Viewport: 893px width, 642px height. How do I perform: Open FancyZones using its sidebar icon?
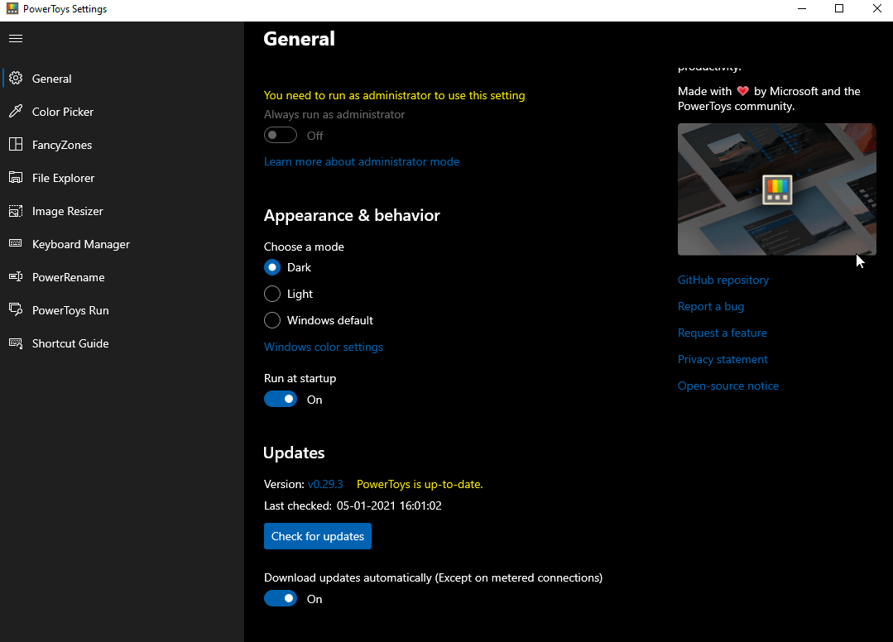point(17,144)
